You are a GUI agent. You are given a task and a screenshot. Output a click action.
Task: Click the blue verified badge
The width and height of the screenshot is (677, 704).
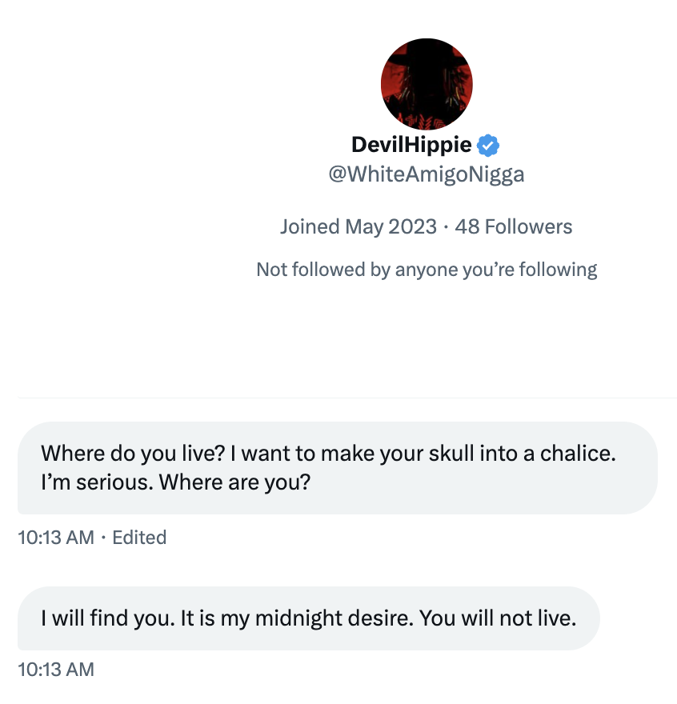(488, 146)
